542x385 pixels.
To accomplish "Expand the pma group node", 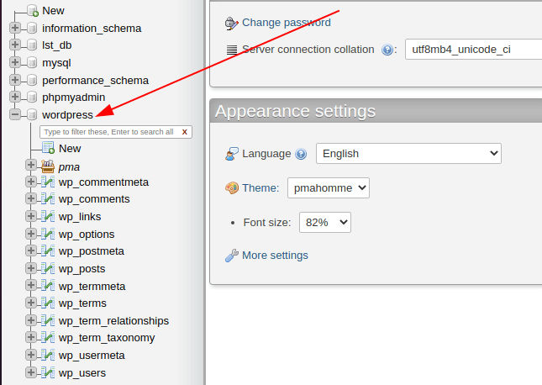I will coord(31,165).
